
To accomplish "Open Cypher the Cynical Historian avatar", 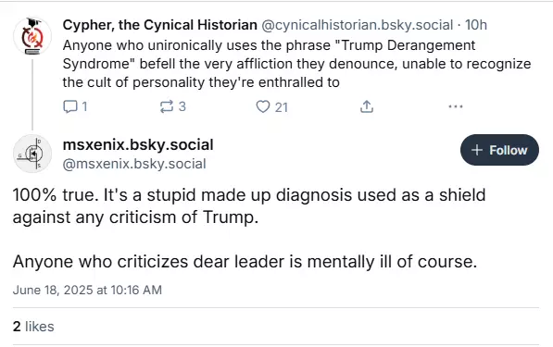I will click(32, 36).
